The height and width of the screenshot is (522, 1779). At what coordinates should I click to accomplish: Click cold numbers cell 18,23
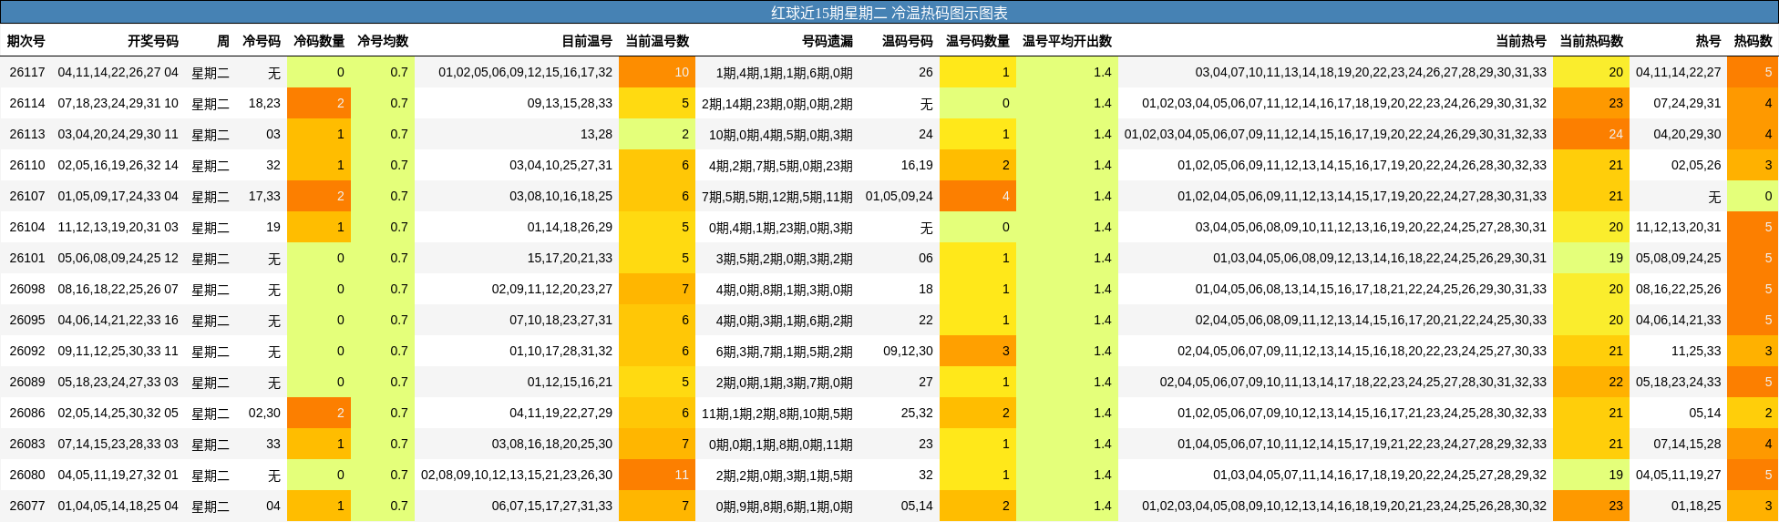click(x=264, y=103)
